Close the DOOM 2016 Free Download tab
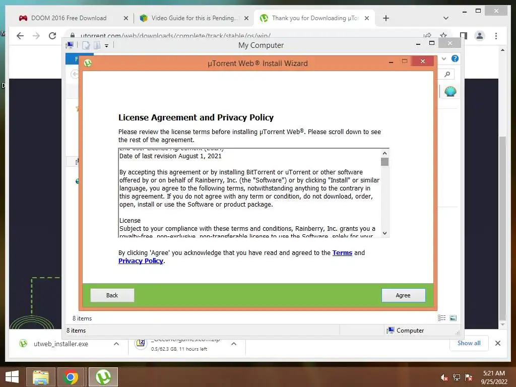Viewport: 516px width, 387px height. tap(125, 19)
